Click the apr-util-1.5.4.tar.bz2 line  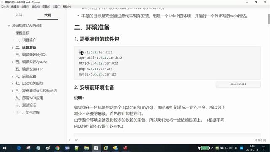(100, 57)
